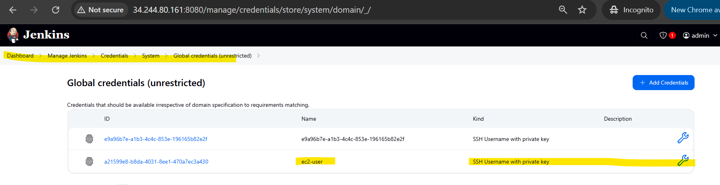This screenshot has height=185, width=720.
Task: Go to Dashboard breadcrumb
Action: pyautogui.click(x=20, y=56)
